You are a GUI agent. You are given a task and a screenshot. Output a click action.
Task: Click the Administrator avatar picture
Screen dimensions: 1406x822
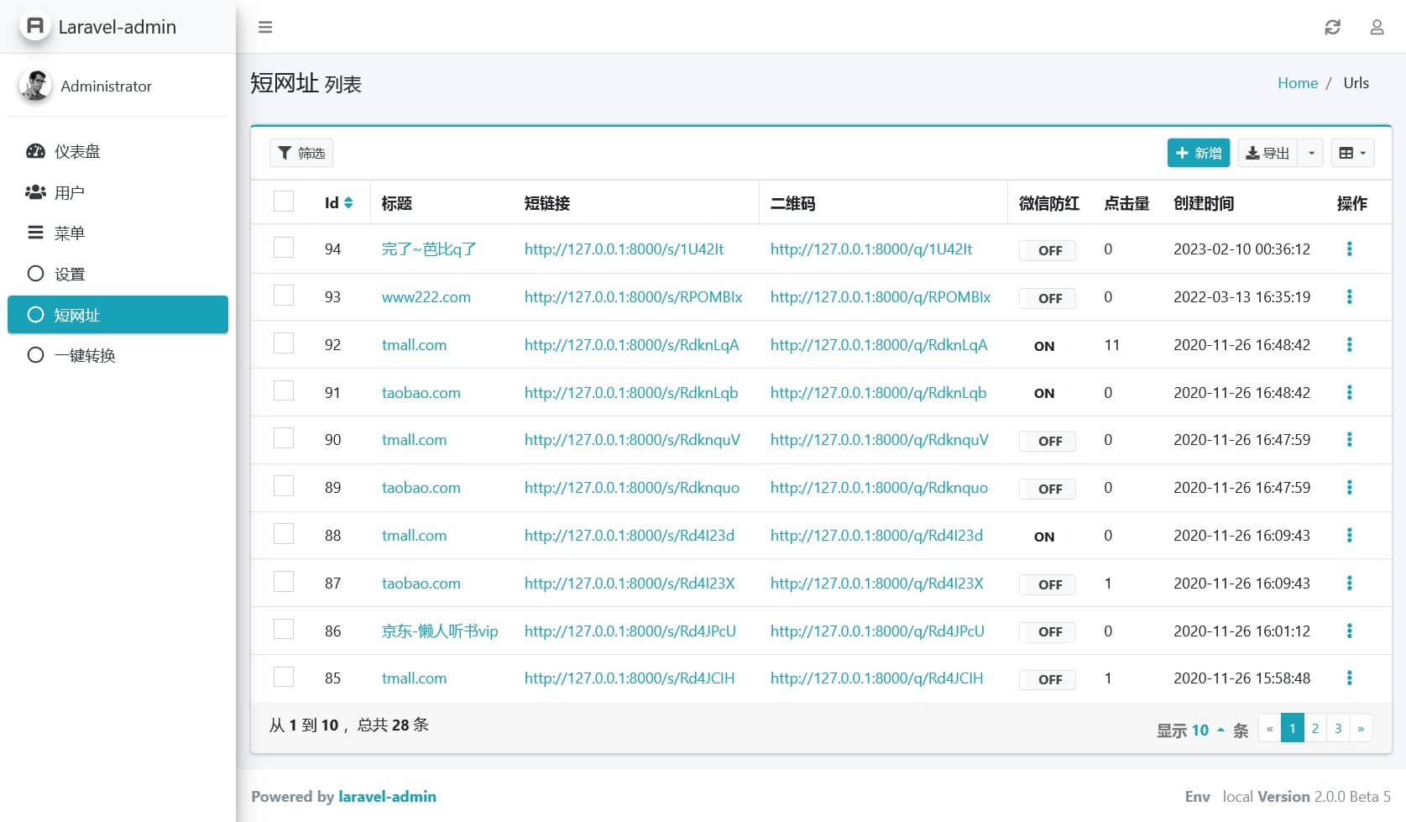point(35,86)
